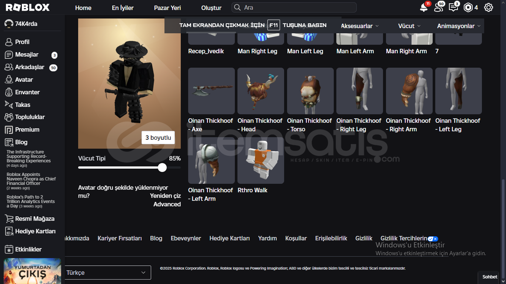Open the Koşullar footer link
The height and width of the screenshot is (284, 506).
click(296, 239)
